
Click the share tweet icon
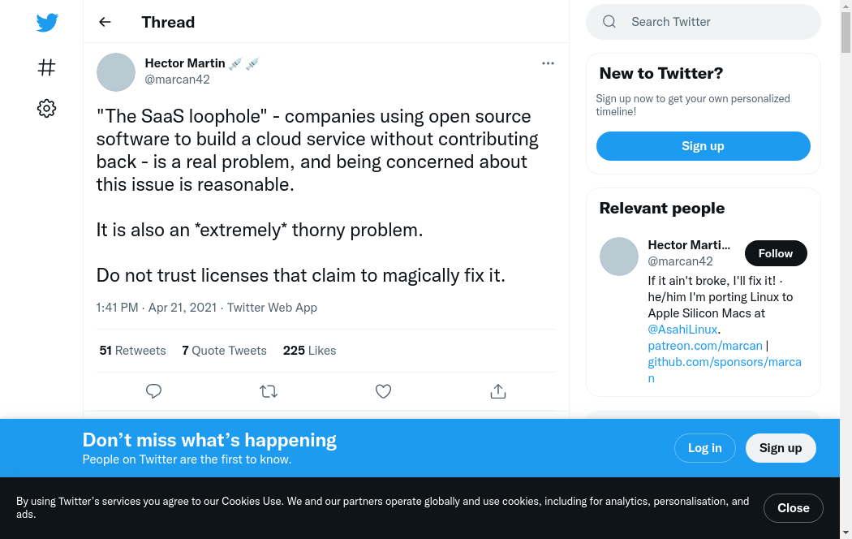[498, 391]
